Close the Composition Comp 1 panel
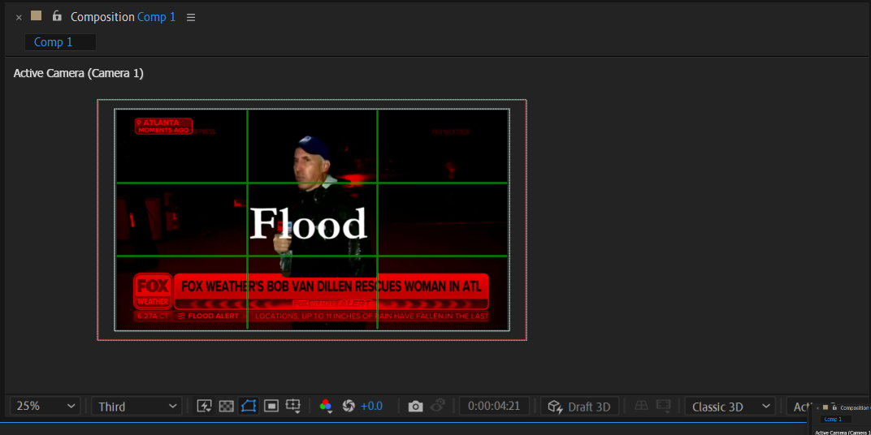 click(19, 17)
